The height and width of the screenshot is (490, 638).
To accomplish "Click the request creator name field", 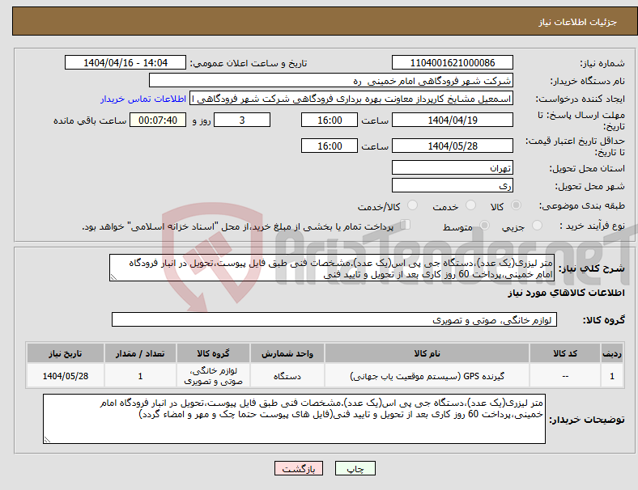I will click(x=351, y=99).
